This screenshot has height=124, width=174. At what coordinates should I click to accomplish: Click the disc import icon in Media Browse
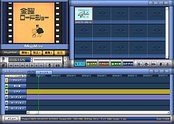pyautogui.click(x=147, y=64)
